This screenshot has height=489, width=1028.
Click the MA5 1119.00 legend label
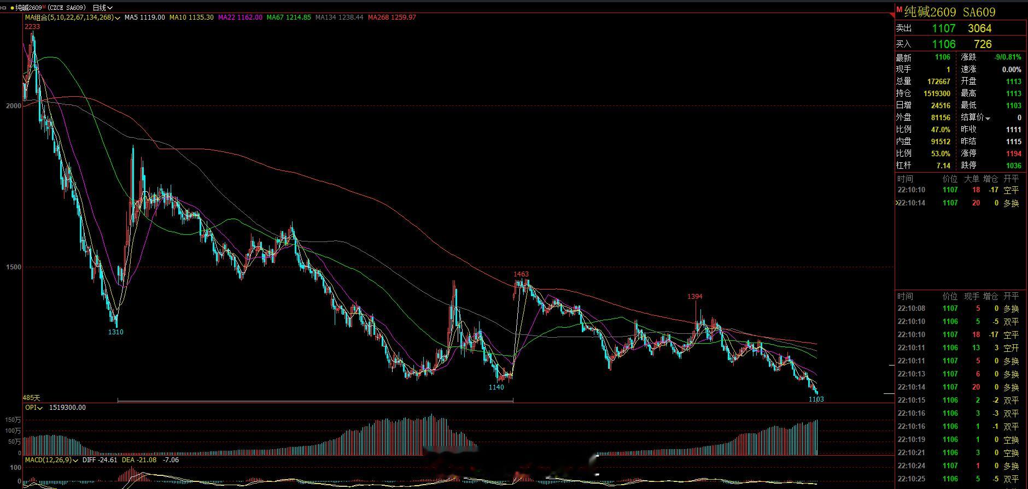coord(144,17)
